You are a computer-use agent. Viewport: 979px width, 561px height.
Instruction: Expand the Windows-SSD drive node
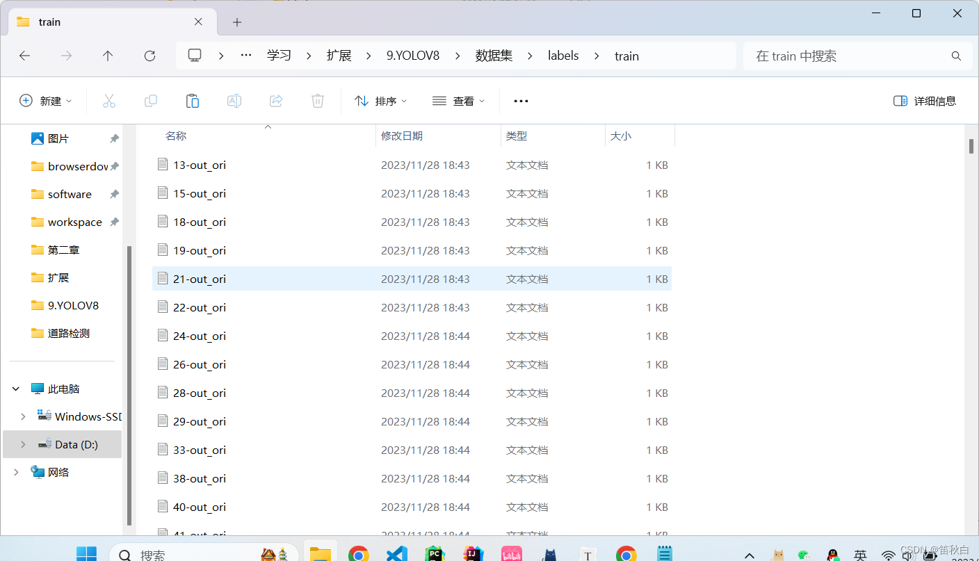click(23, 416)
